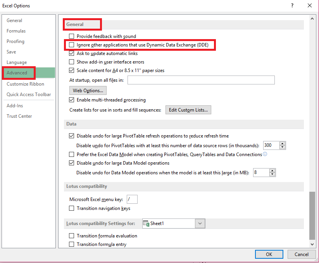
Task: Click the info icon beside Data Connections
Action: [x=265, y=154]
